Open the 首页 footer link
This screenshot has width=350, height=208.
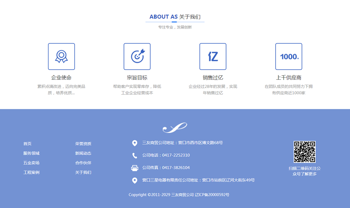tap(27, 144)
